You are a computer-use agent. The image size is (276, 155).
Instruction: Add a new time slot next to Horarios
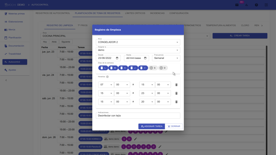point(107,77)
